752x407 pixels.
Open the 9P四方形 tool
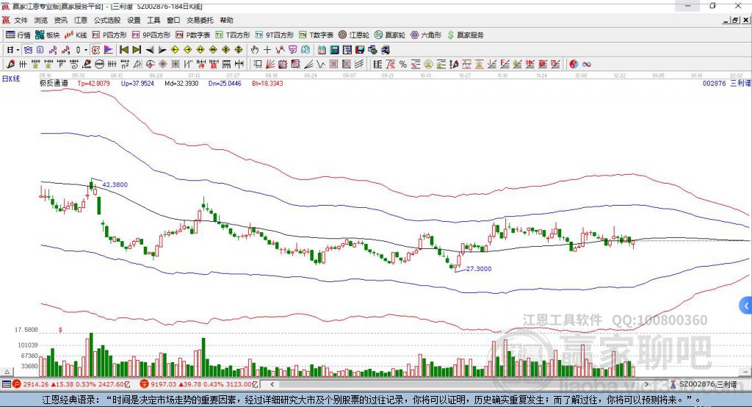(x=151, y=35)
